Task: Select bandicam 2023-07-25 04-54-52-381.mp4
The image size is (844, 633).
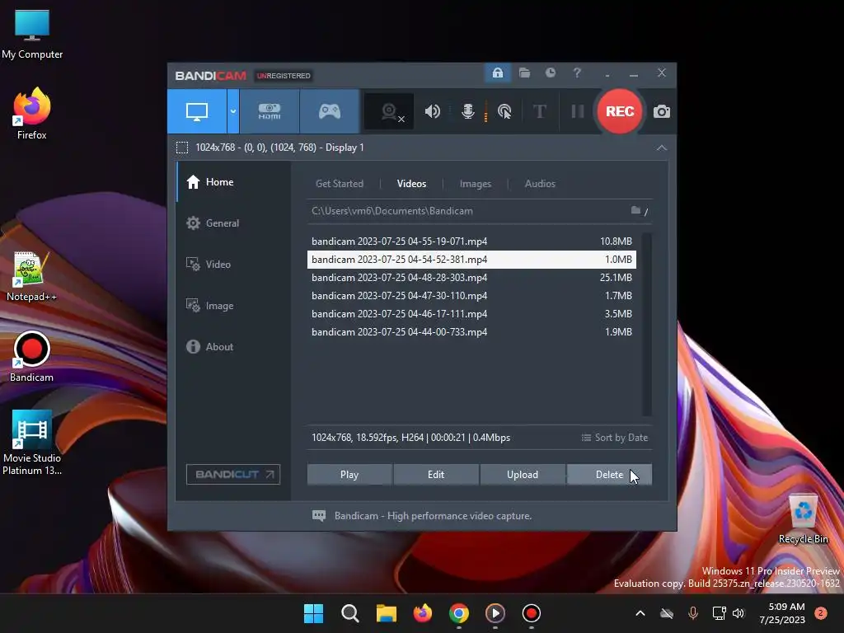Action: [x=471, y=260]
